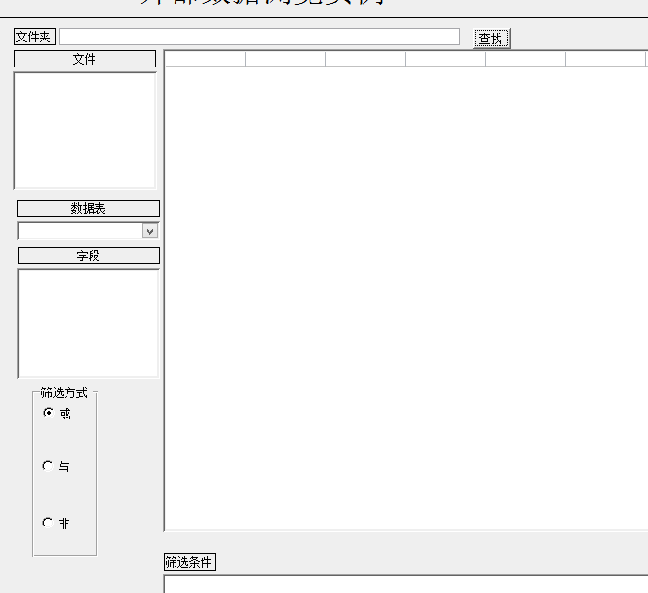
Task: Expand the data table combo box dropdown
Action: [x=149, y=231]
